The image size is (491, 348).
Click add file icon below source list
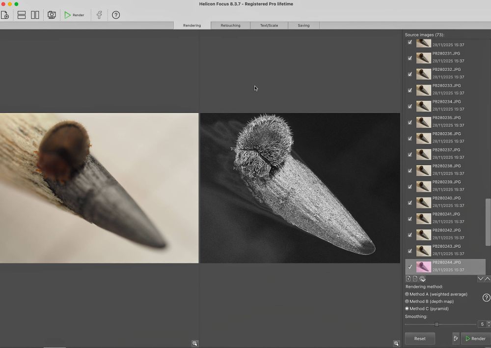click(408, 279)
